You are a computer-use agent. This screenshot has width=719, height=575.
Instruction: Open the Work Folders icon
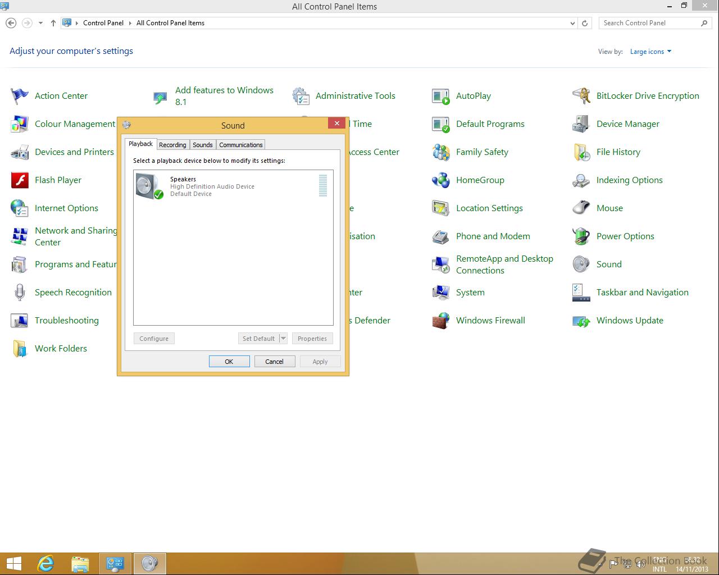(20, 349)
